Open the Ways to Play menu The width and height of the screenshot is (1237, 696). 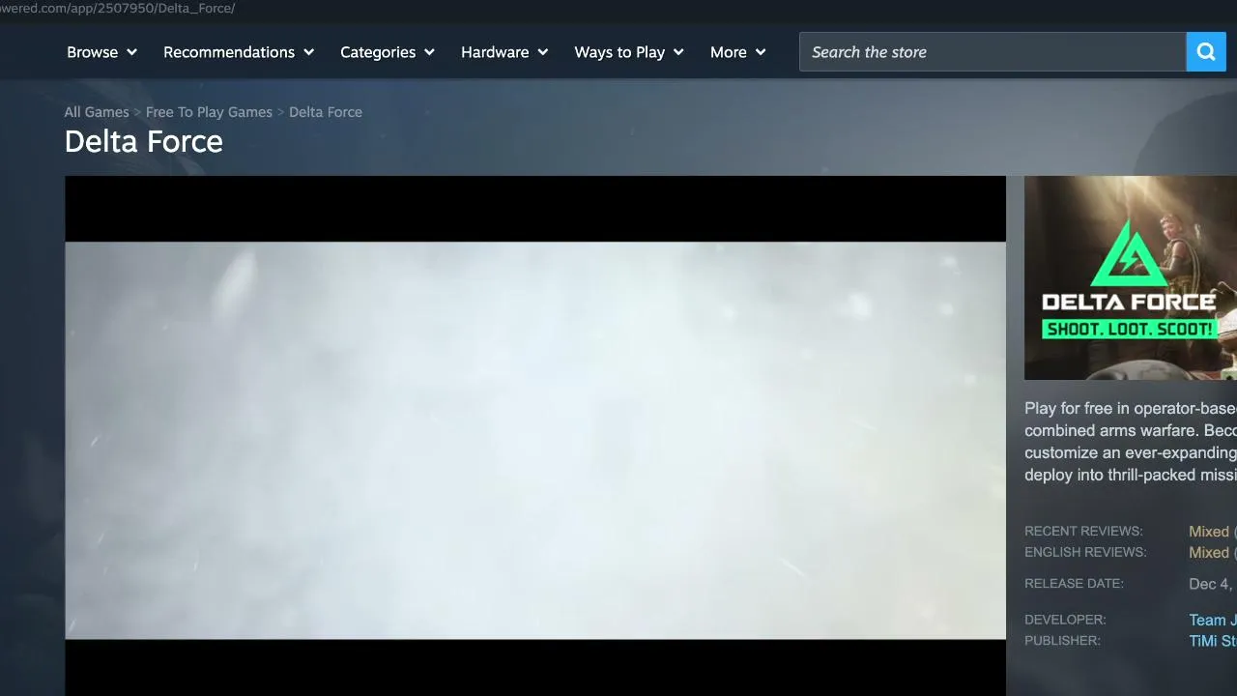coord(629,52)
